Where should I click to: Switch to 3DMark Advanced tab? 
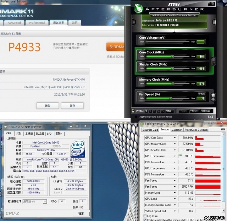tap(14, 23)
